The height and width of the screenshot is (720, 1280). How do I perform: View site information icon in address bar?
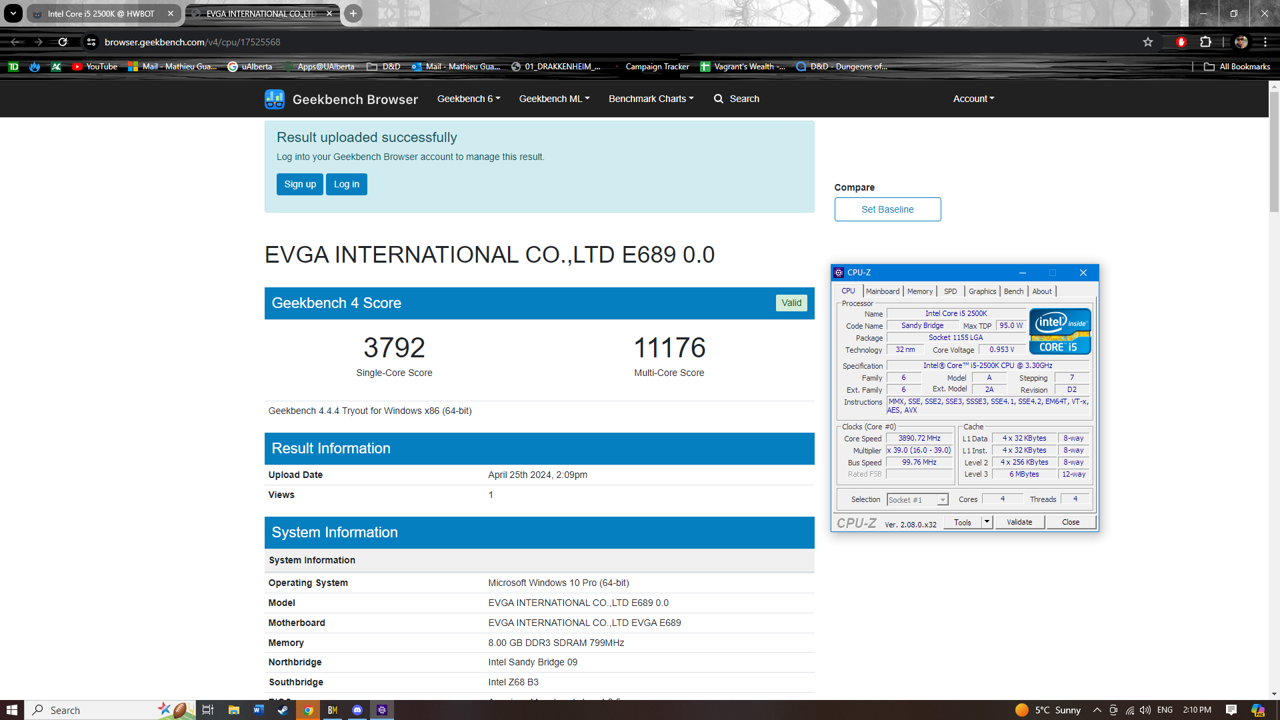[x=91, y=42]
